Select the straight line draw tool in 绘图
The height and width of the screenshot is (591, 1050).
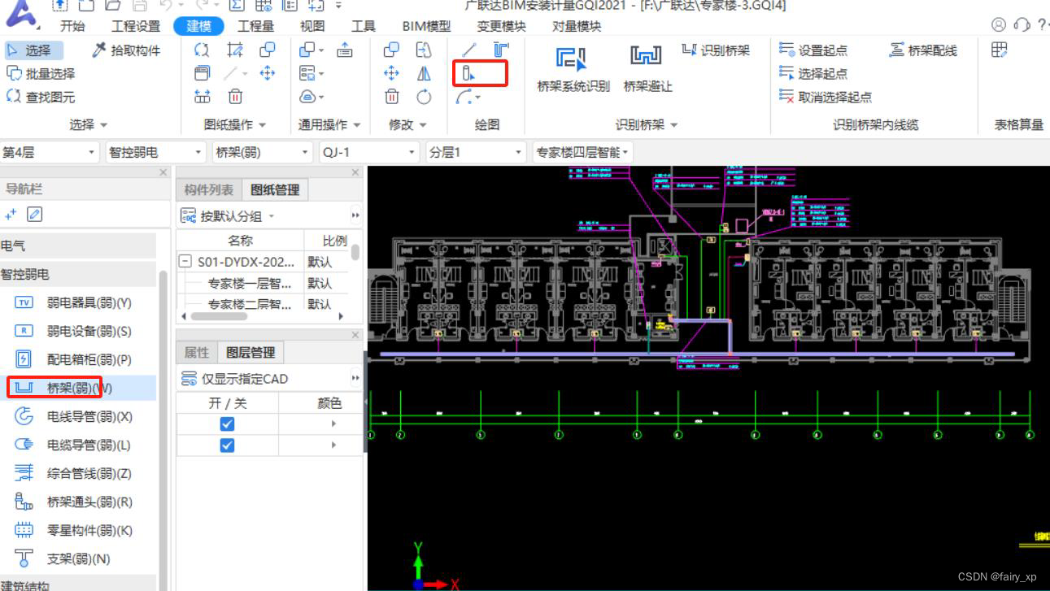tap(469, 50)
